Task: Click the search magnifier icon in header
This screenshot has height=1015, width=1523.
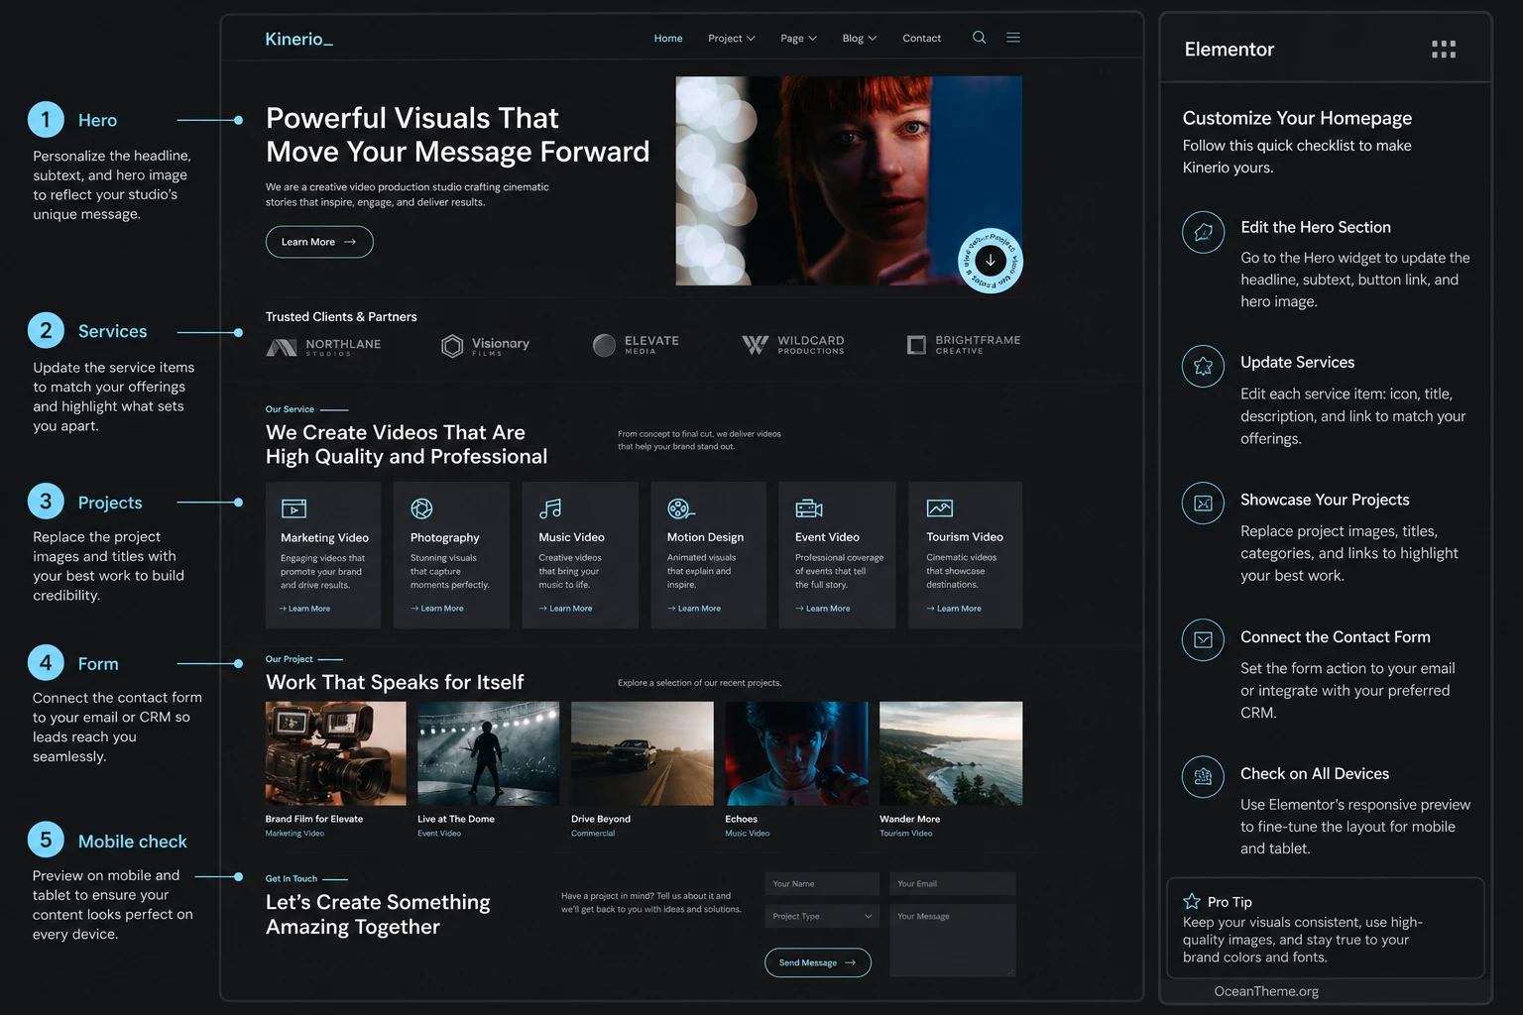Action: [x=979, y=38]
